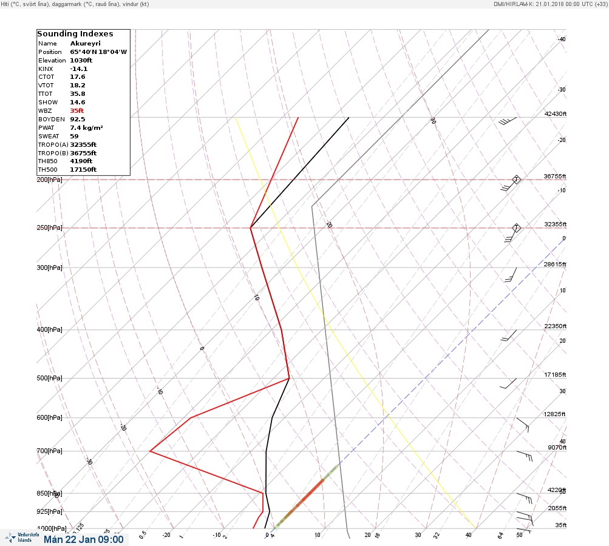Screen dimensions: 609x546
Task: Click the PWAT value 7.4 kg/m²
Action: pyautogui.click(x=87, y=127)
